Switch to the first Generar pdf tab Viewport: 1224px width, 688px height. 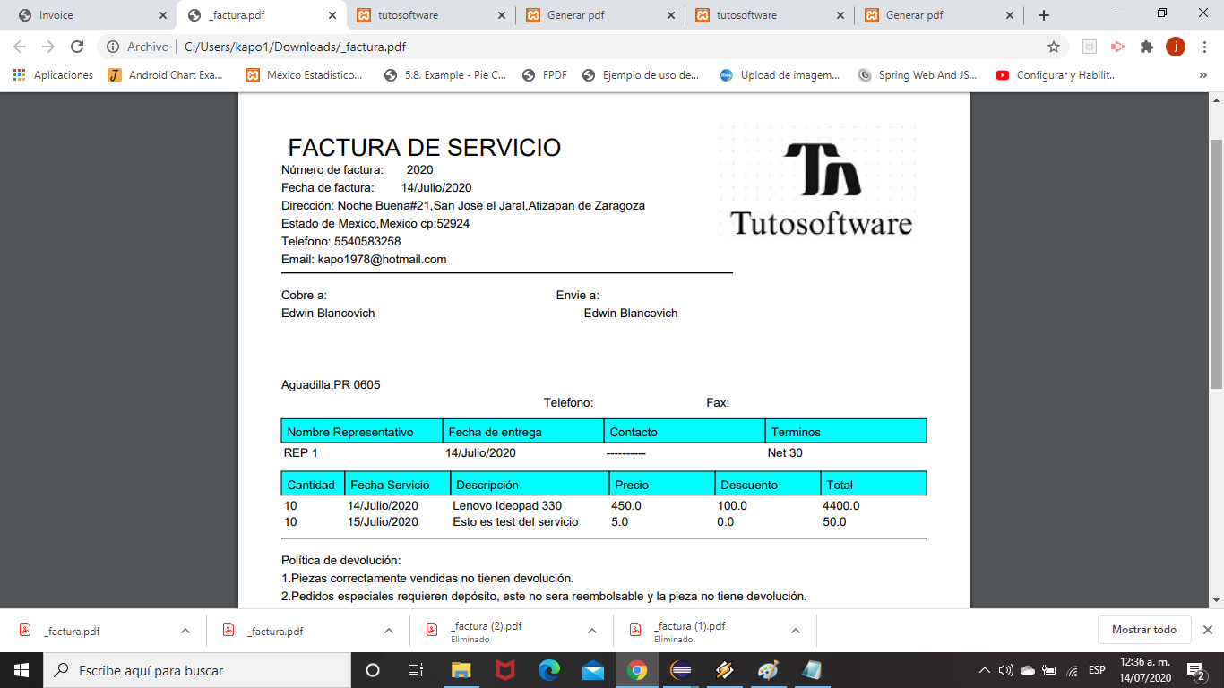point(600,15)
